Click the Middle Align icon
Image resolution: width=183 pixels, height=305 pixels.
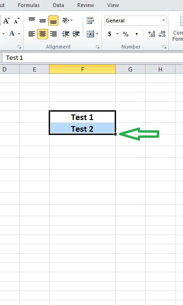[43, 21]
